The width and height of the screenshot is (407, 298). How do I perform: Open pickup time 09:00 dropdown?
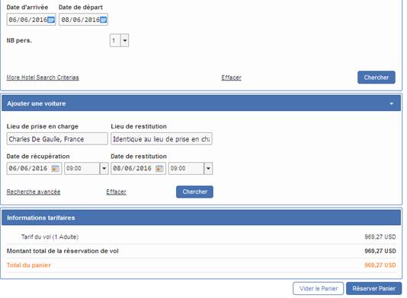click(x=104, y=169)
